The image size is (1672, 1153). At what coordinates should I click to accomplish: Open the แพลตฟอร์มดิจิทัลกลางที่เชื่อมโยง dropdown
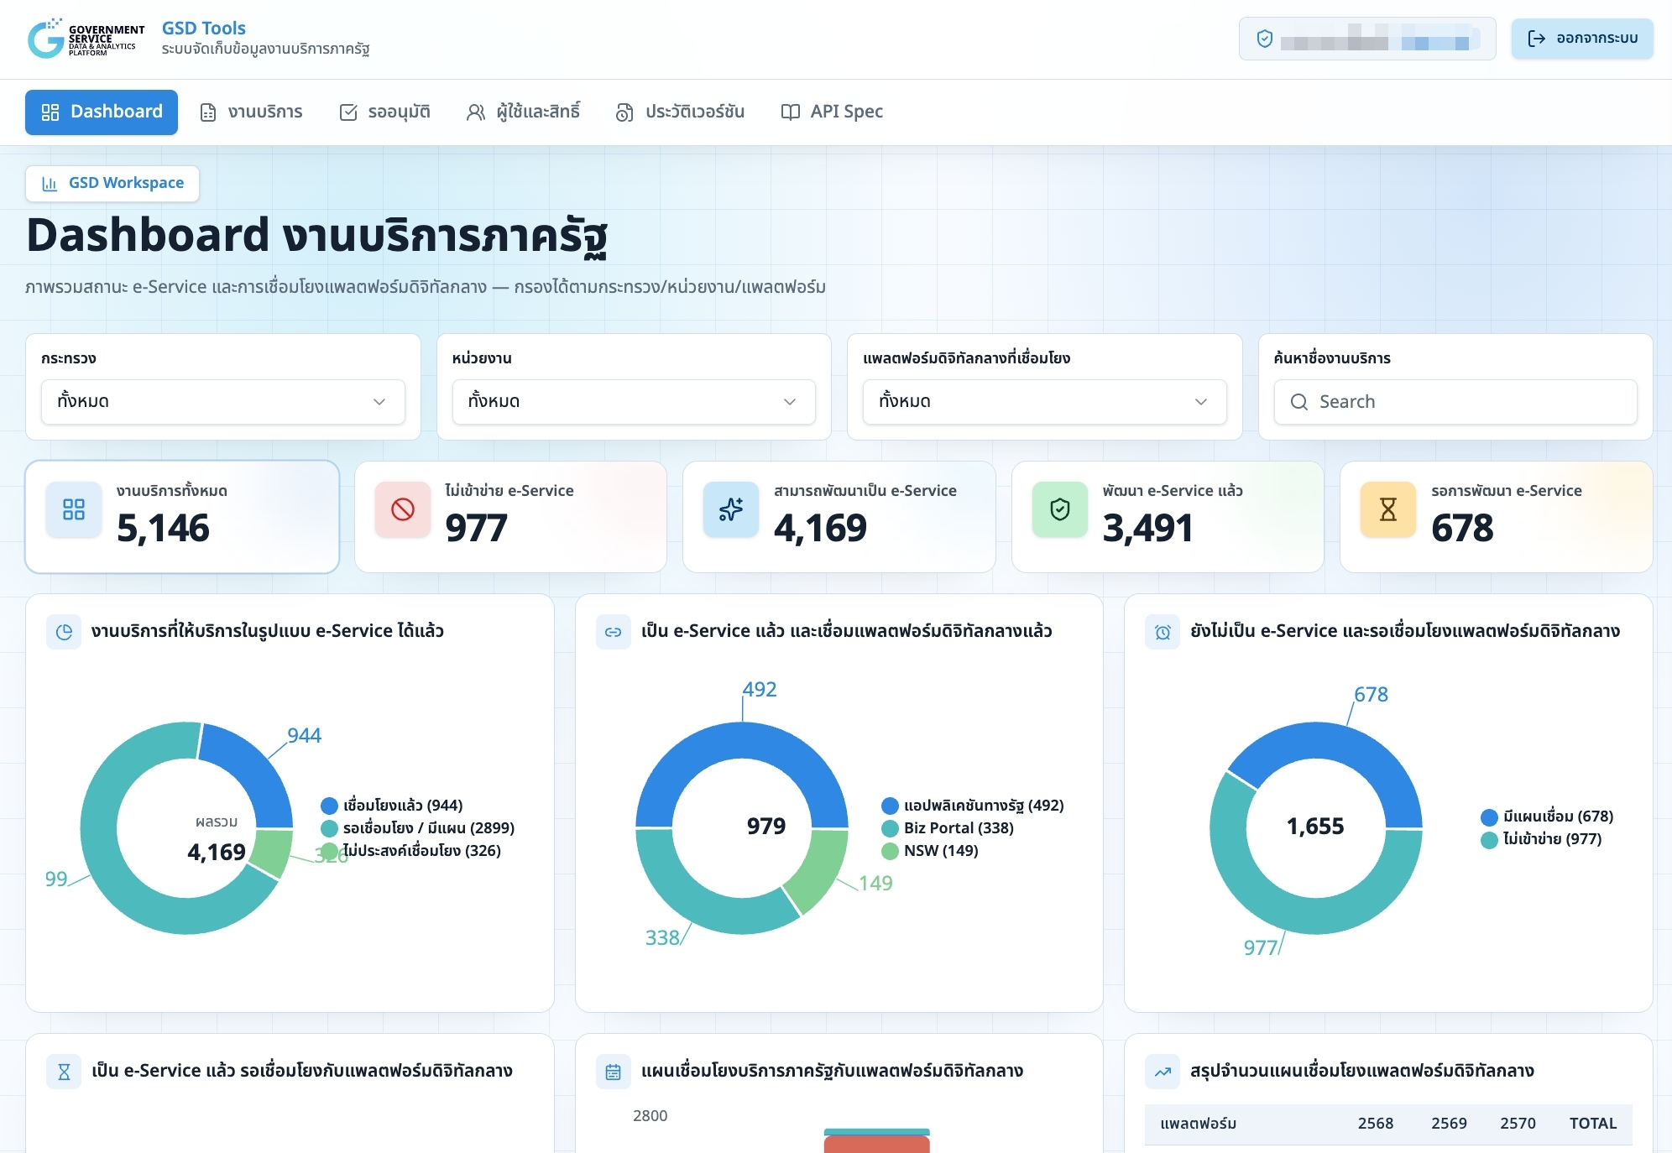coord(1045,402)
